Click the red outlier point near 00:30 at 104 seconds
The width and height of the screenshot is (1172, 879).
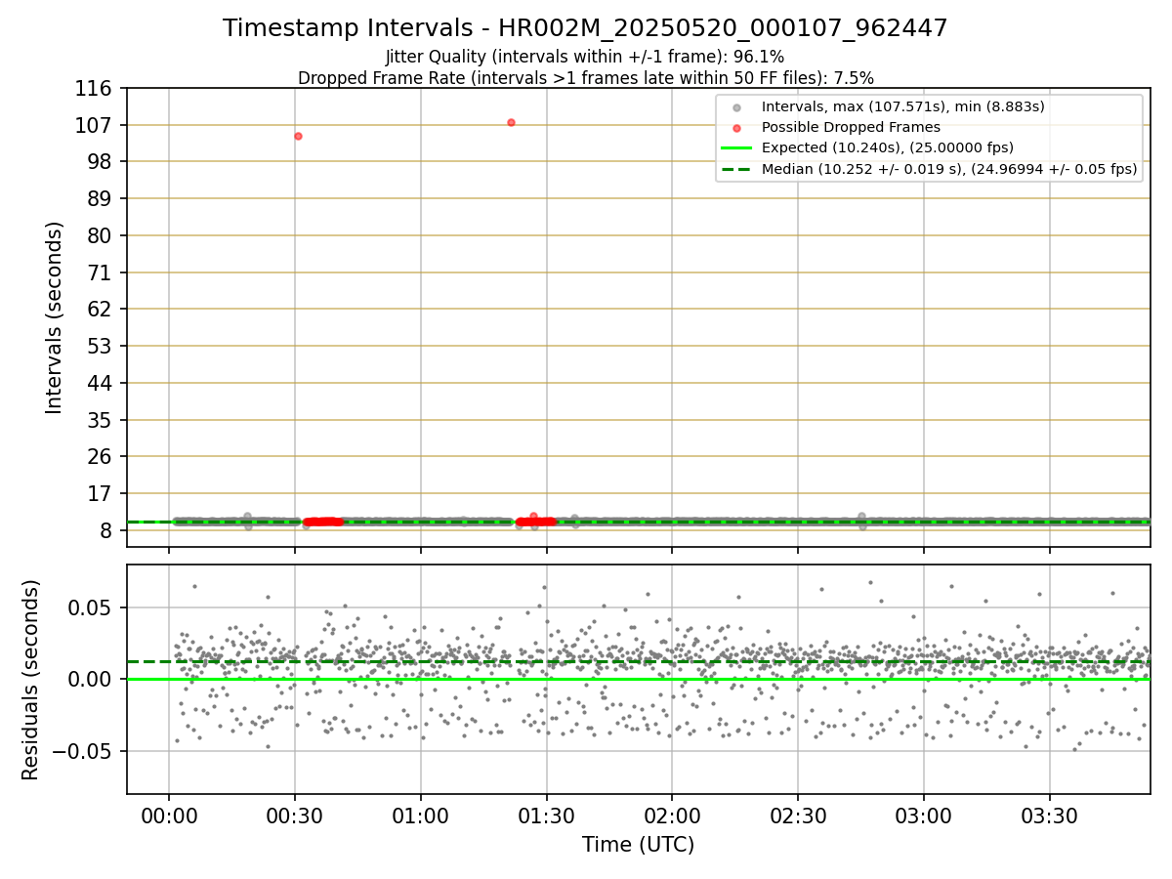[x=298, y=136]
